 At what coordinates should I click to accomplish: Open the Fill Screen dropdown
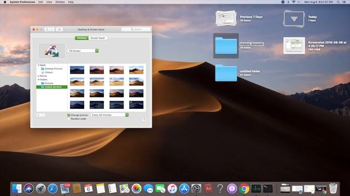[83, 51]
